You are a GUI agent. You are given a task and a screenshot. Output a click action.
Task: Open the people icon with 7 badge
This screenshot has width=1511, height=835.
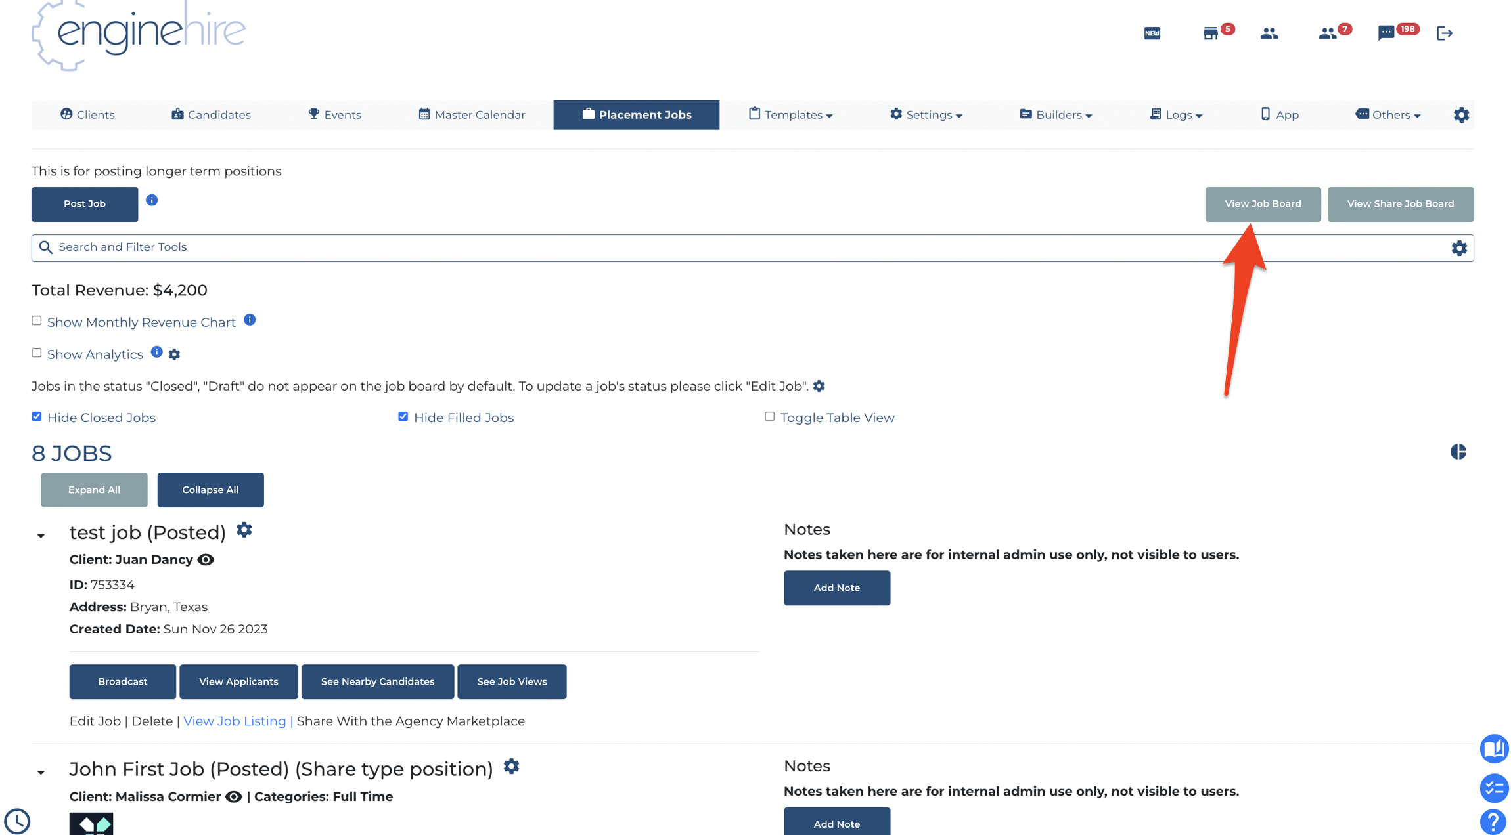1328,33
